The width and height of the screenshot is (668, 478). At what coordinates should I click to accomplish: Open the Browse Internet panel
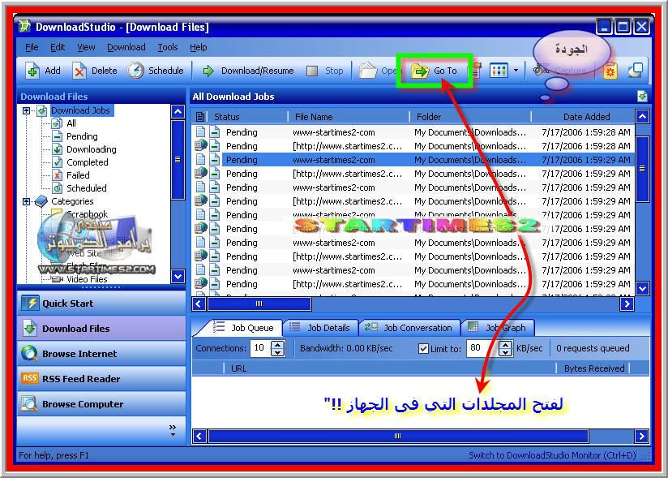(101, 354)
